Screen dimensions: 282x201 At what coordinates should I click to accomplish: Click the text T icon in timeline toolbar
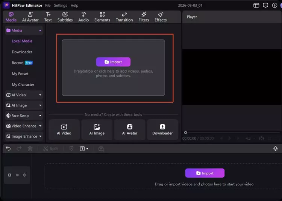[x=82, y=149]
